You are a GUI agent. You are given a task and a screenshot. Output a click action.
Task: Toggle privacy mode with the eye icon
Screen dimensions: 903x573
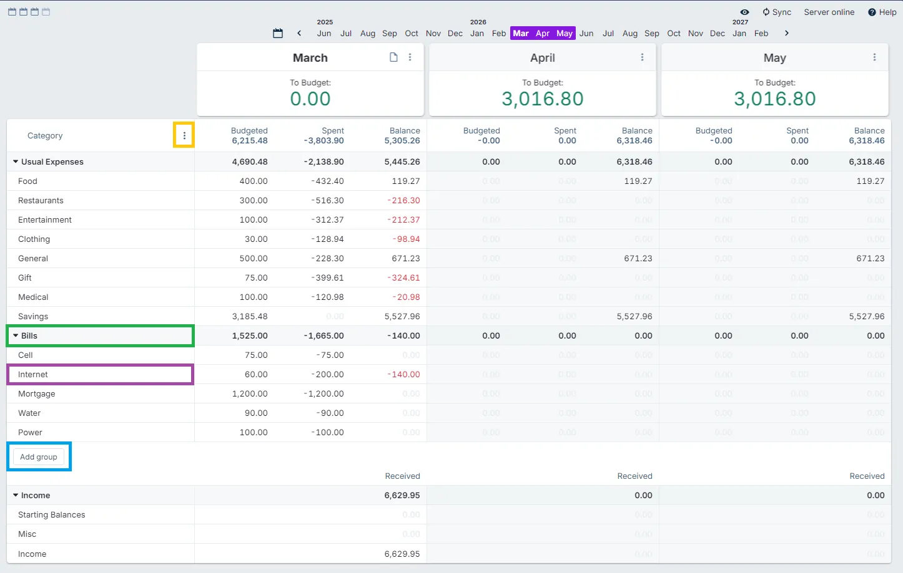744,12
